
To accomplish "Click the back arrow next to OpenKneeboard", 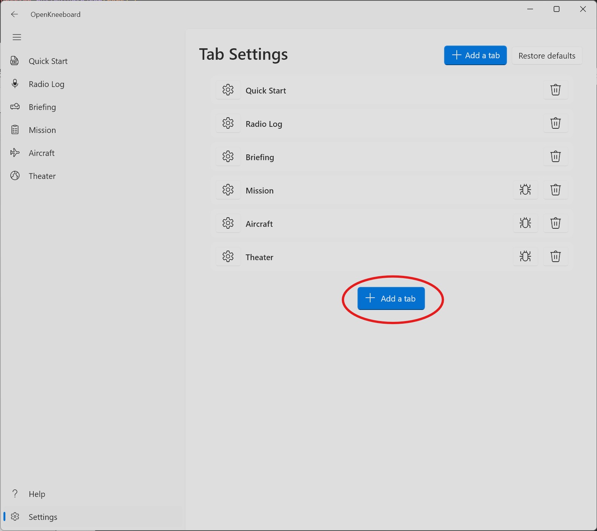I will [15, 14].
